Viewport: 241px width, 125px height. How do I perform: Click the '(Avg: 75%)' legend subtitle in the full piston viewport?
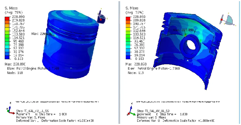click(14, 12)
